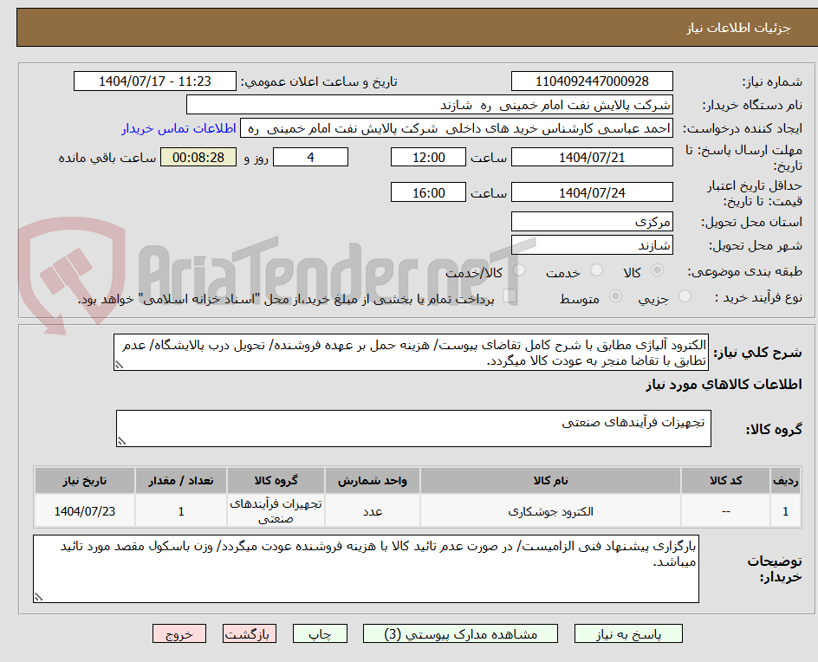Click the مرکزی province field
Viewport: 818px width, 662px height.
[592, 221]
